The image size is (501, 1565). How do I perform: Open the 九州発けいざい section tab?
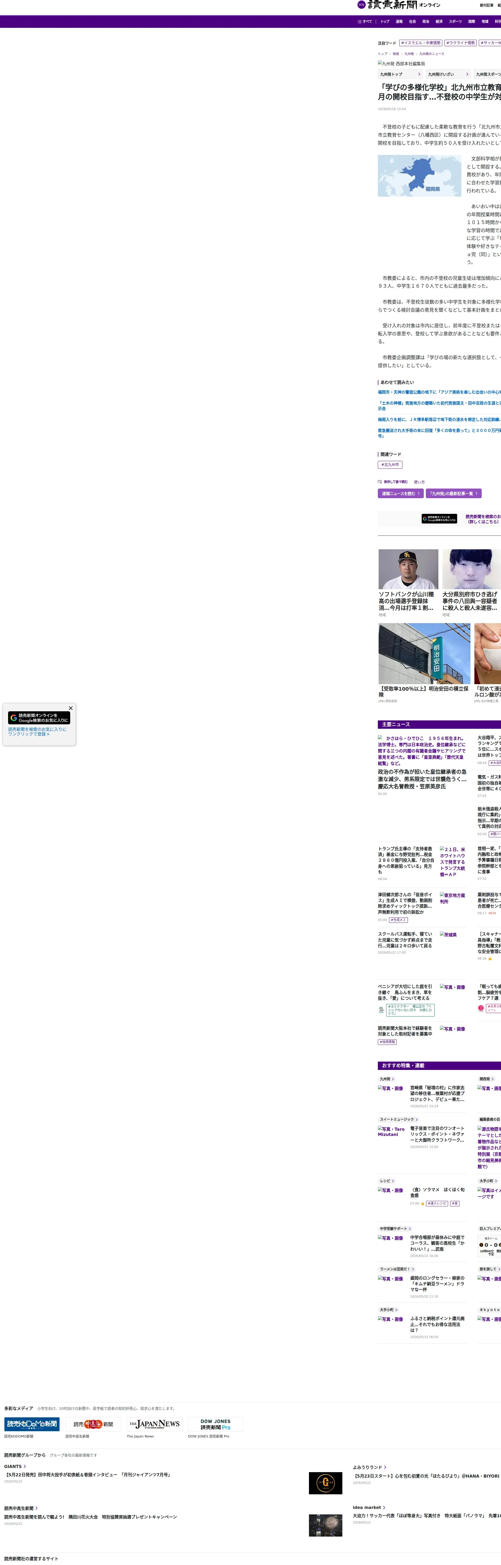tap(448, 74)
